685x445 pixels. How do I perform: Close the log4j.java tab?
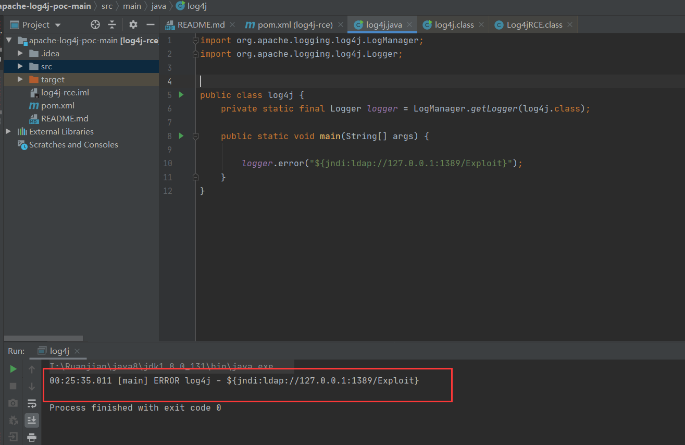point(410,24)
